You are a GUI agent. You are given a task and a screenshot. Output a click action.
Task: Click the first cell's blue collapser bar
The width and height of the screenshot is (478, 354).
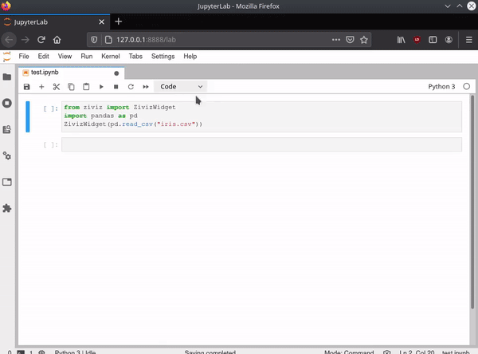[28, 116]
